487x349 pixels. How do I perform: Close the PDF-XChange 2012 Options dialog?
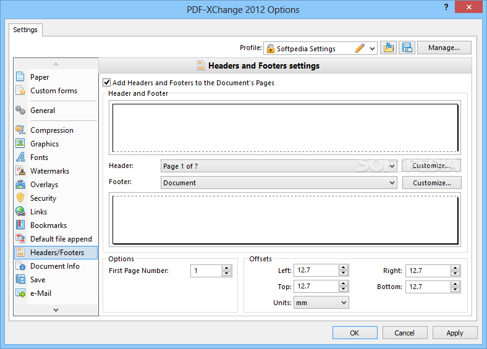point(468,7)
